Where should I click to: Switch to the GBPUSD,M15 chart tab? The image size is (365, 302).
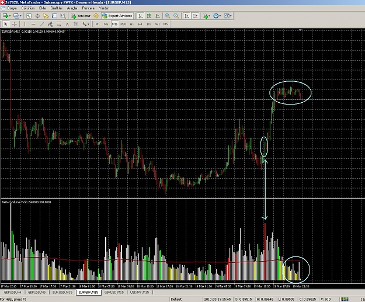[114, 293]
